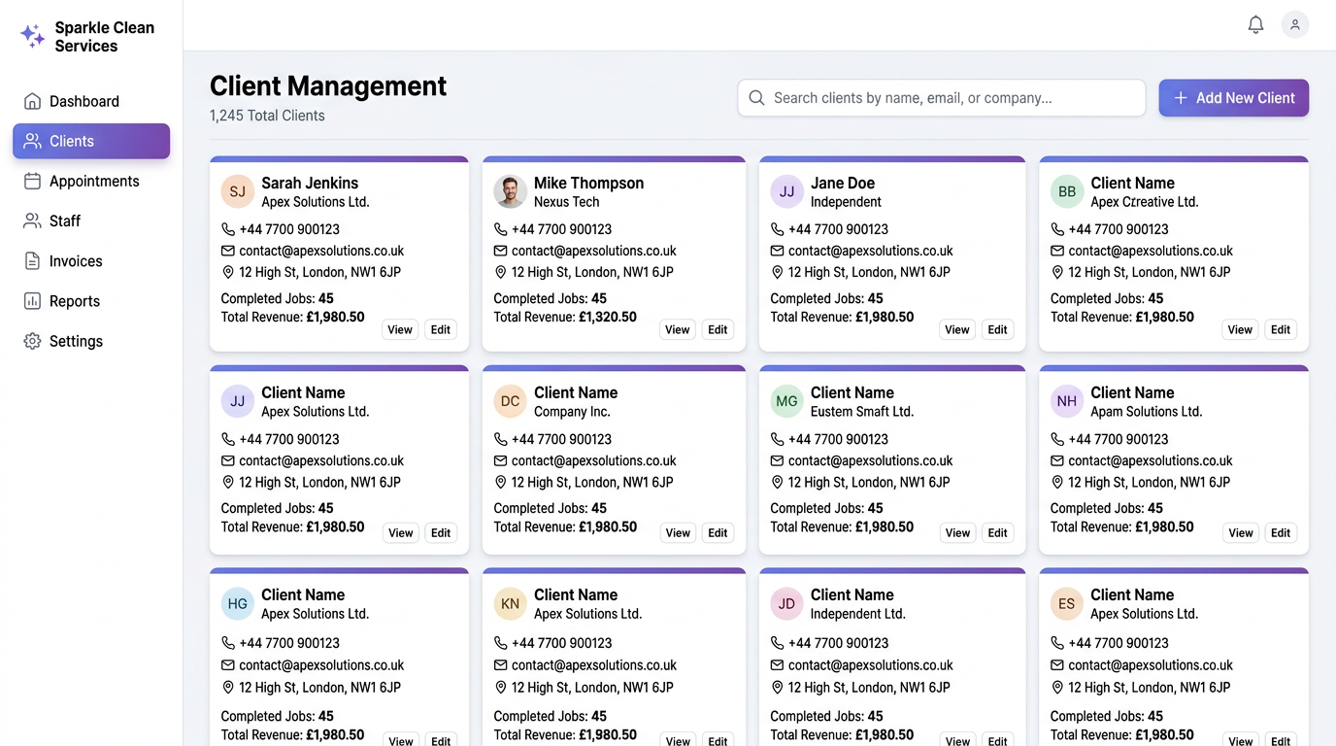View Sarah Jenkins's client details

pyautogui.click(x=399, y=329)
